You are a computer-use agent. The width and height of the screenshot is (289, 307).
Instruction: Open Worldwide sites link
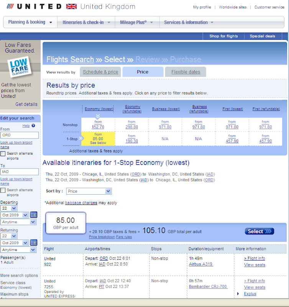[233, 7]
